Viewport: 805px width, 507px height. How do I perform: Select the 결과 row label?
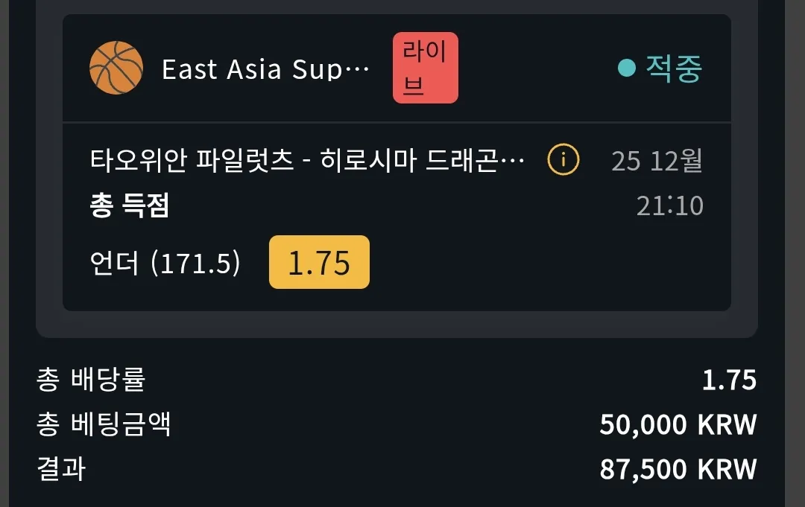click(x=61, y=468)
